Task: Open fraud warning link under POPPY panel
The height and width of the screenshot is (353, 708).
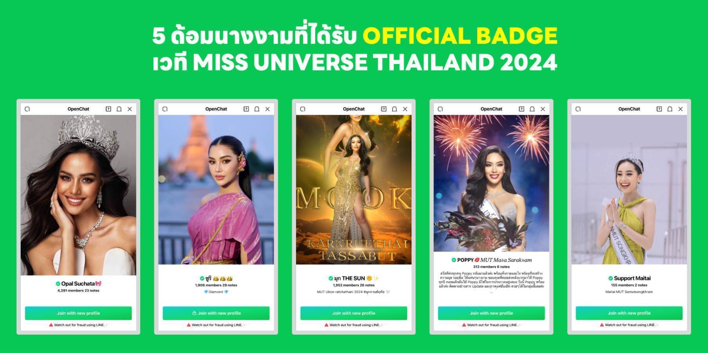Action: tap(491, 325)
